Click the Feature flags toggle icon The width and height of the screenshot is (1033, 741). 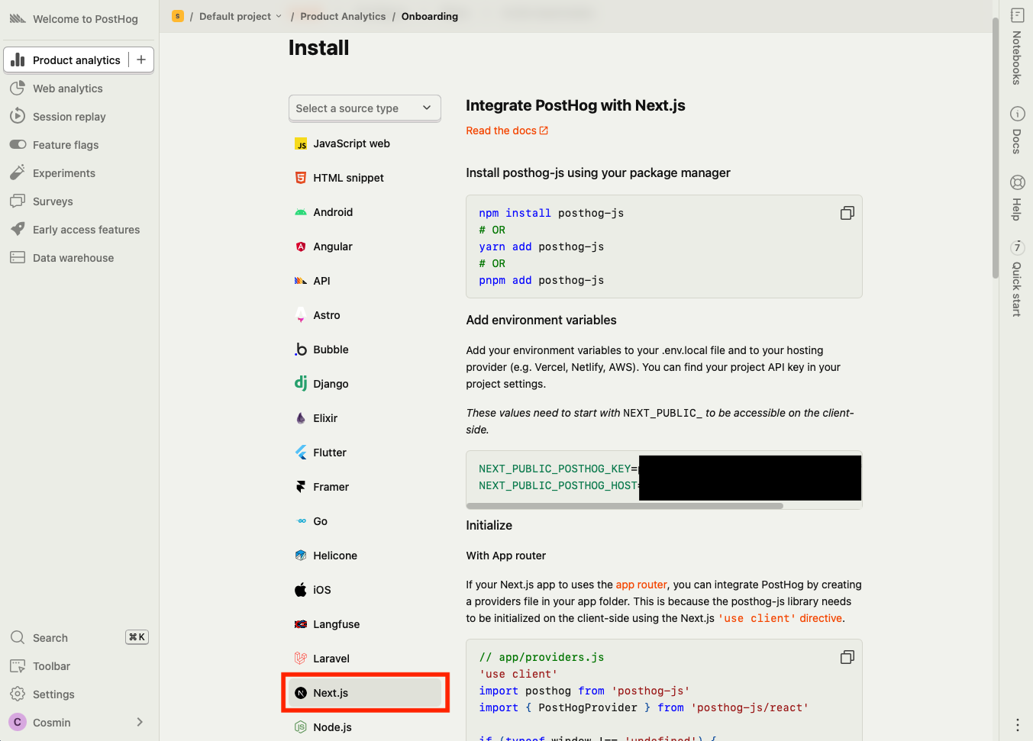18,145
